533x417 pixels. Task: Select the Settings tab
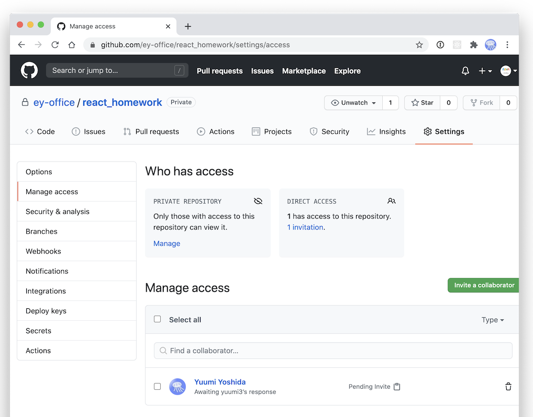[x=443, y=132]
